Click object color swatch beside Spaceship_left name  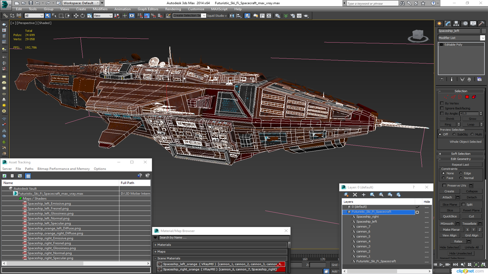[x=483, y=31]
